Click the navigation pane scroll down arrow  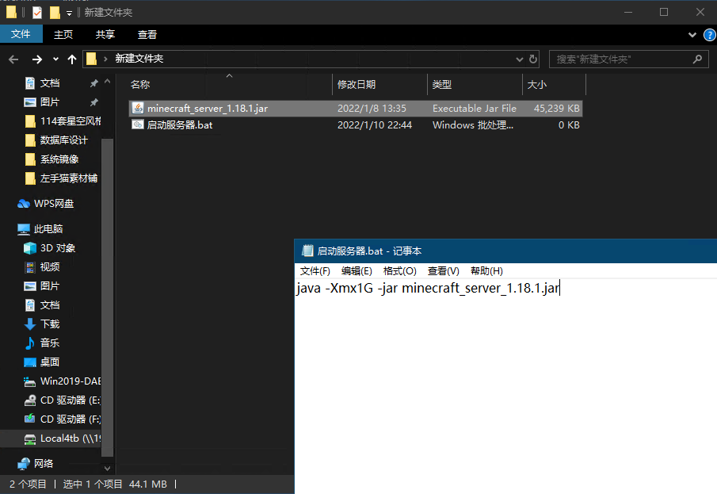(108, 468)
